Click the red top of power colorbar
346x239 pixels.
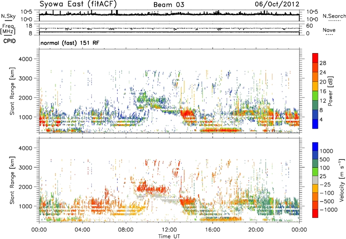tap(315, 58)
